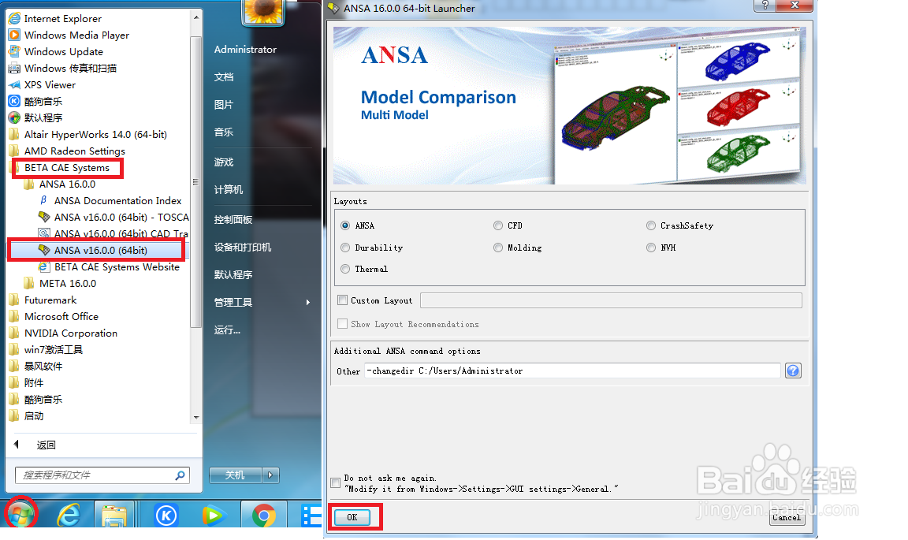Click Administrator user name link

coord(245,50)
